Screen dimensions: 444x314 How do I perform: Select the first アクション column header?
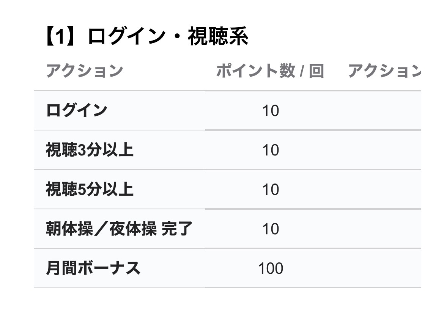84,71
